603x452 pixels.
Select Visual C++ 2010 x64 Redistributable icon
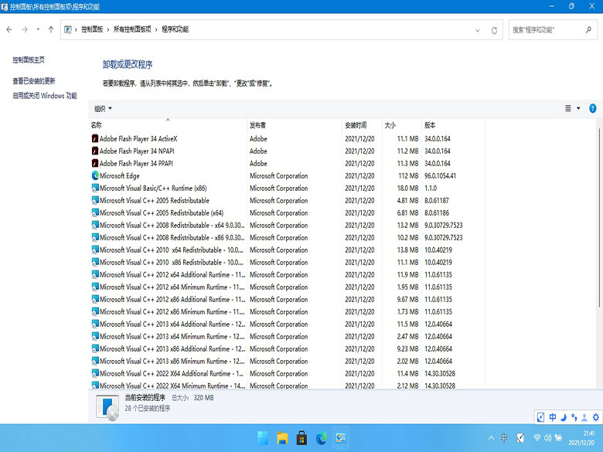pos(95,250)
